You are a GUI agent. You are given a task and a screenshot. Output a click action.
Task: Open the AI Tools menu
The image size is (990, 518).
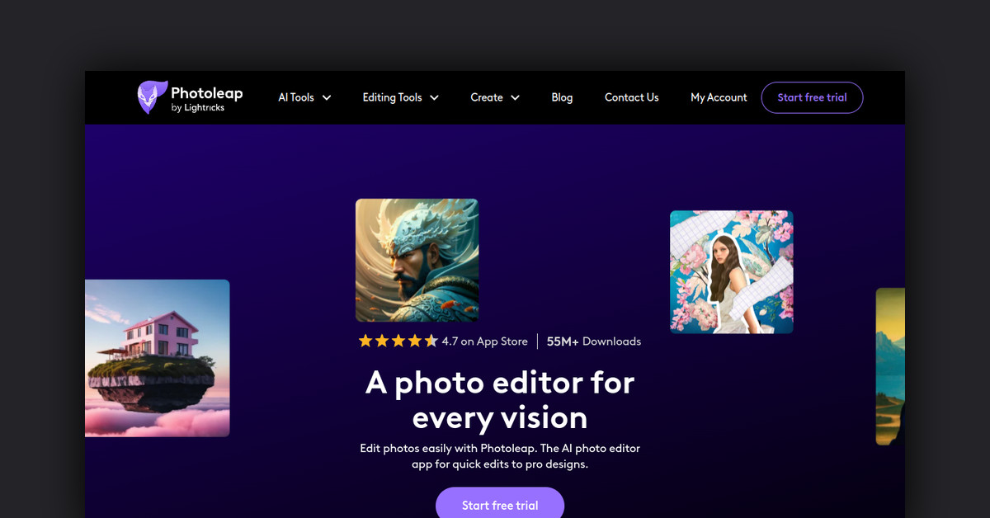click(x=296, y=97)
